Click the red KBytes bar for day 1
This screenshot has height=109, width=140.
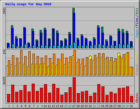coord(8,98)
